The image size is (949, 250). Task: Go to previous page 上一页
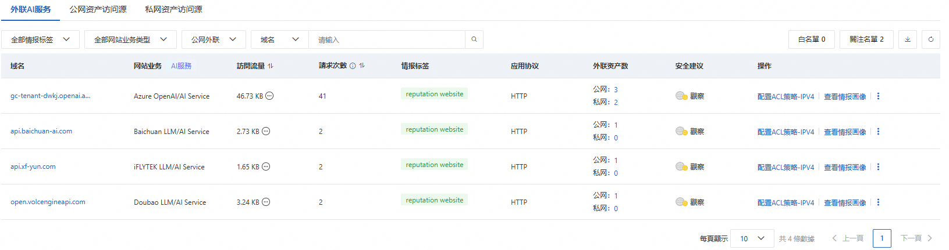848,238
